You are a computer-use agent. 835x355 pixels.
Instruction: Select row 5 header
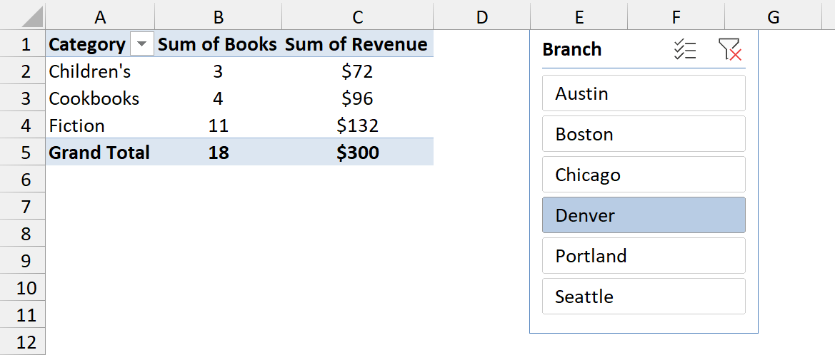tap(23, 153)
